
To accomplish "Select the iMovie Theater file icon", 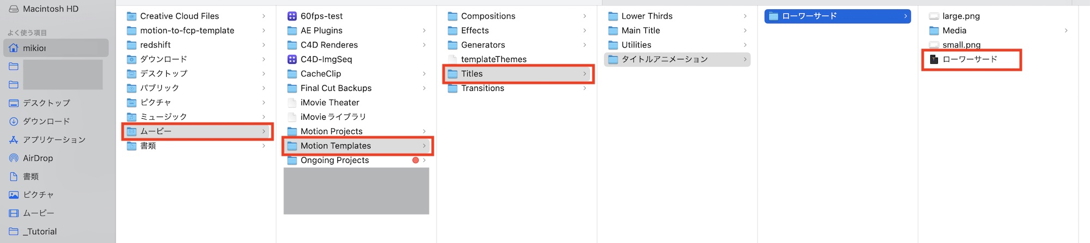I will click(x=292, y=102).
